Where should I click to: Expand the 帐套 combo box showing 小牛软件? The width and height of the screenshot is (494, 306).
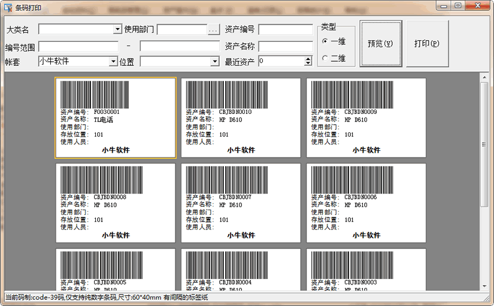(113, 62)
